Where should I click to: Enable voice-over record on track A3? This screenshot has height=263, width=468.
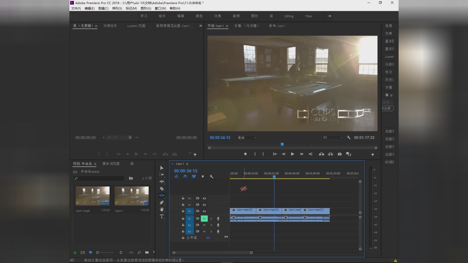pyautogui.click(x=218, y=231)
